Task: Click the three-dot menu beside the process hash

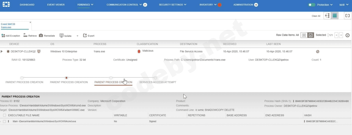Action: [294, 101]
